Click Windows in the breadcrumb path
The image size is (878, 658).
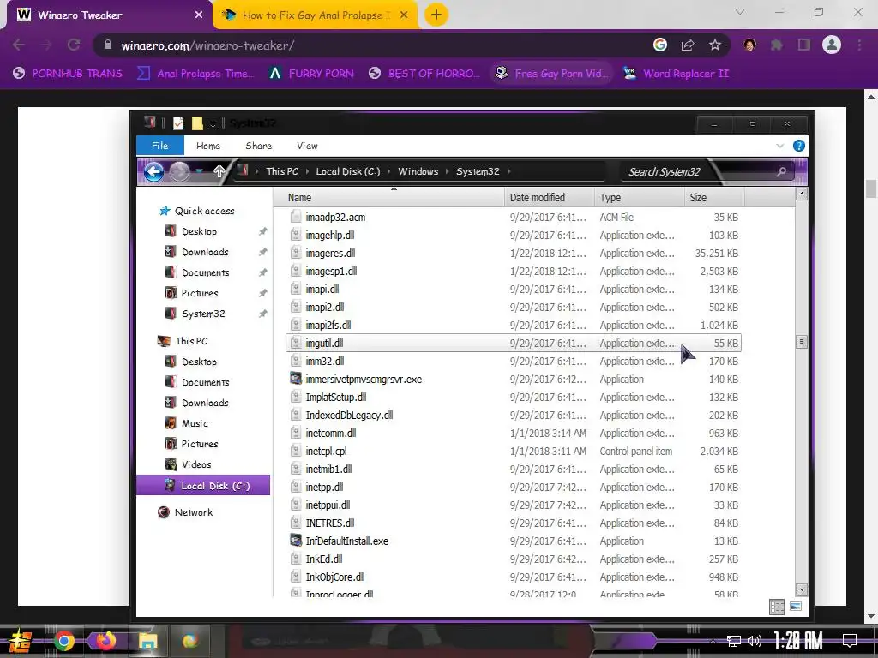click(x=418, y=171)
